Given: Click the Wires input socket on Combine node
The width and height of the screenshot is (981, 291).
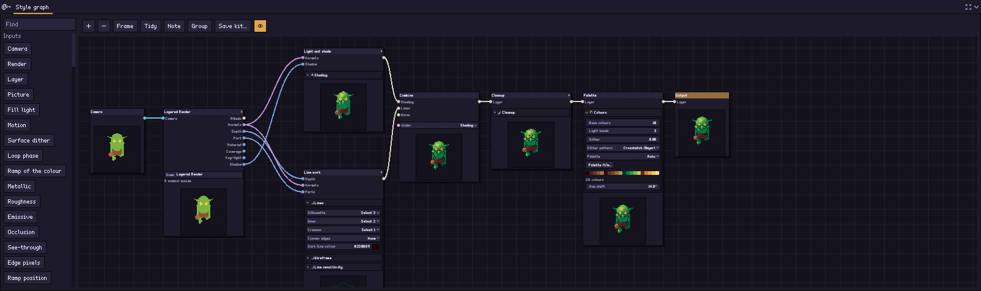Looking at the screenshot, I should 399,115.
